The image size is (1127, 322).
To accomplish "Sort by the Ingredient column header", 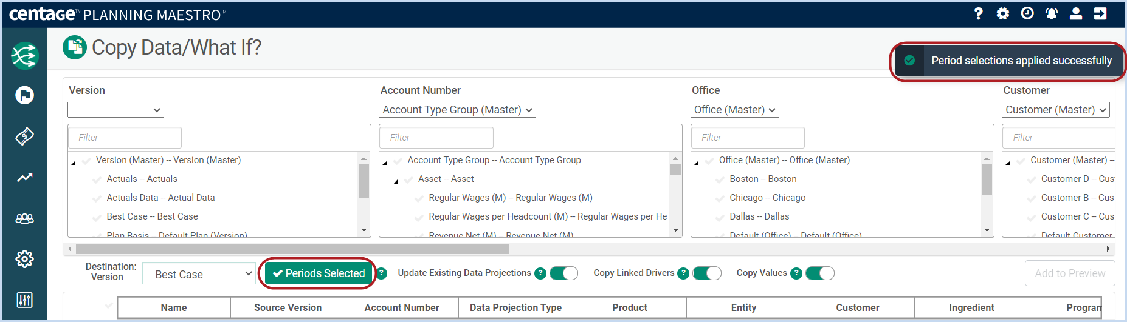I will point(971,308).
